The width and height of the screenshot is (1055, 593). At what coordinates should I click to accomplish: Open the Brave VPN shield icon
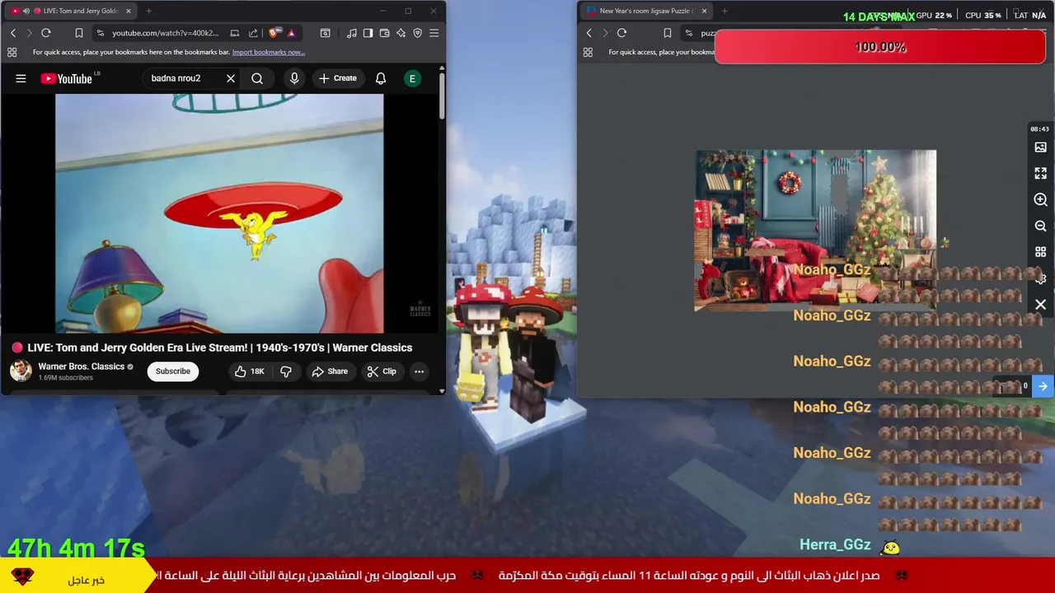(417, 33)
